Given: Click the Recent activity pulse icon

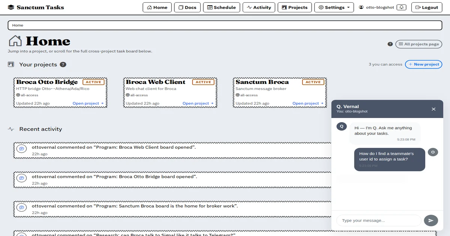Looking at the screenshot, I should coord(11,129).
